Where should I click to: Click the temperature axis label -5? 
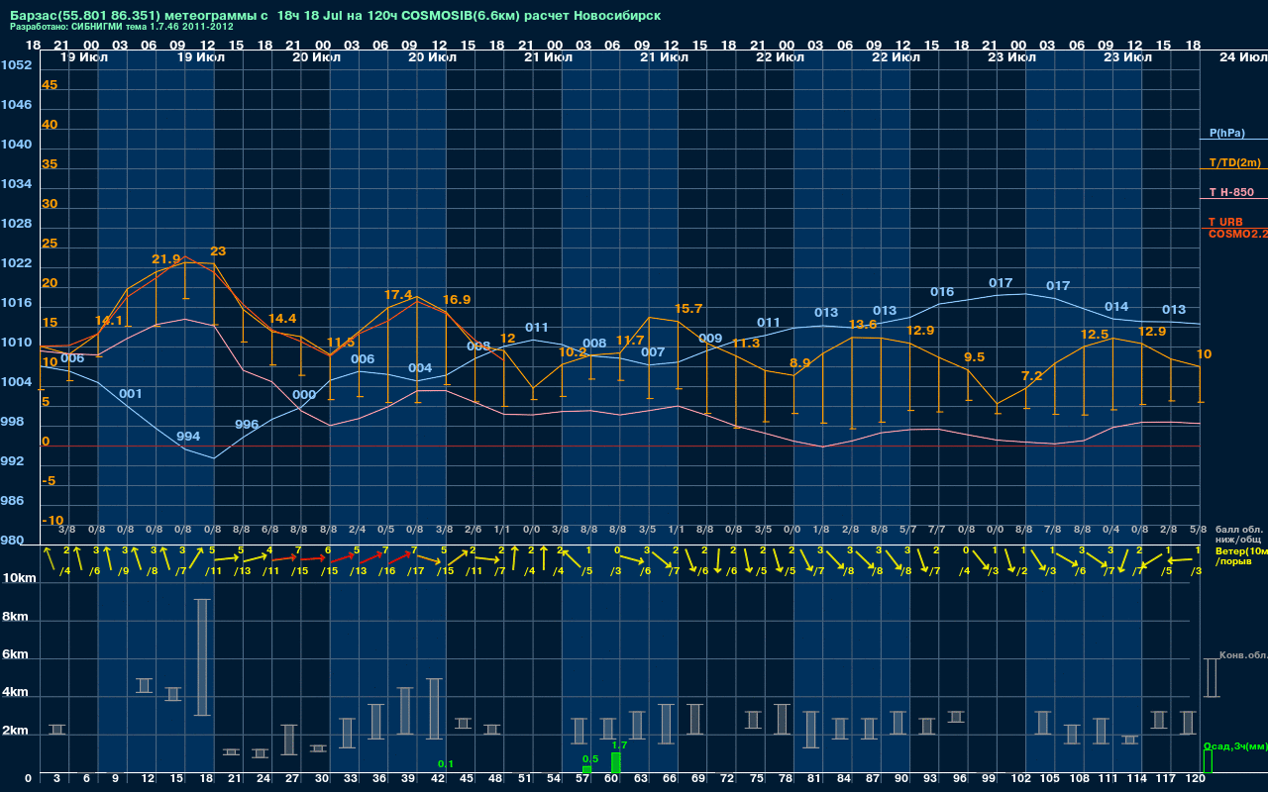(50, 481)
